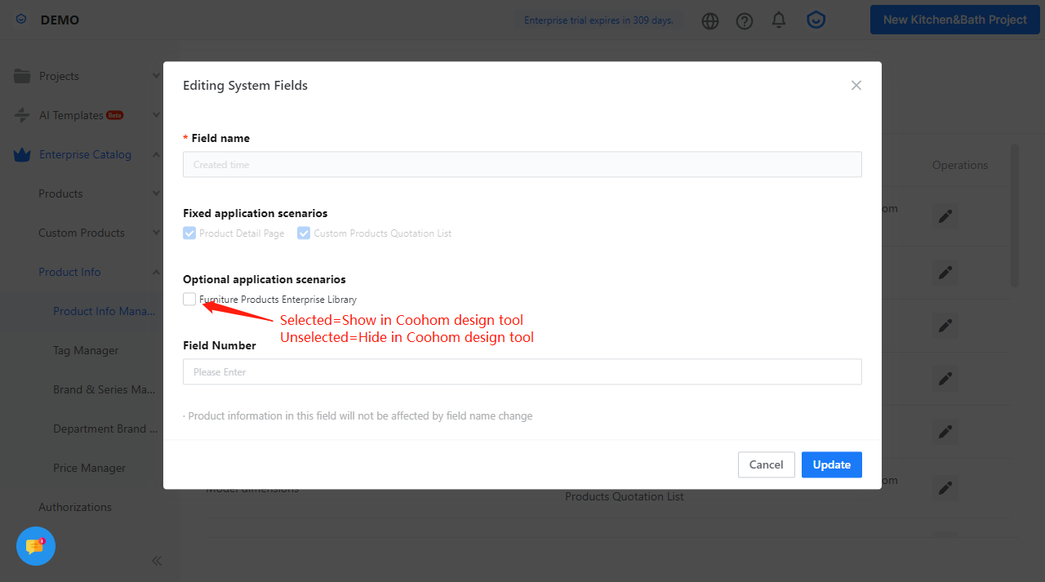Click the Cancel button

pos(766,464)
